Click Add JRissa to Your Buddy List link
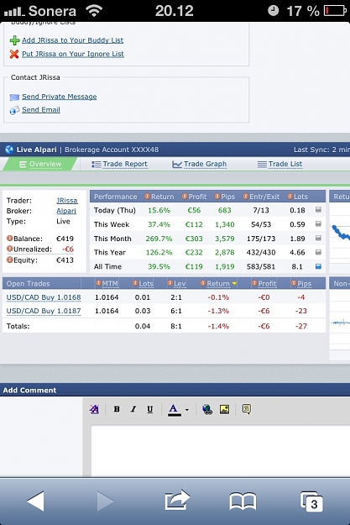This screenshot has width=350, height=525. pyautogui.click(x=73, y=40)
